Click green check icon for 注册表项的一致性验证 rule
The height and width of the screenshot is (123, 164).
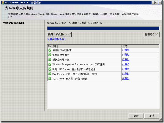[50, 69]
